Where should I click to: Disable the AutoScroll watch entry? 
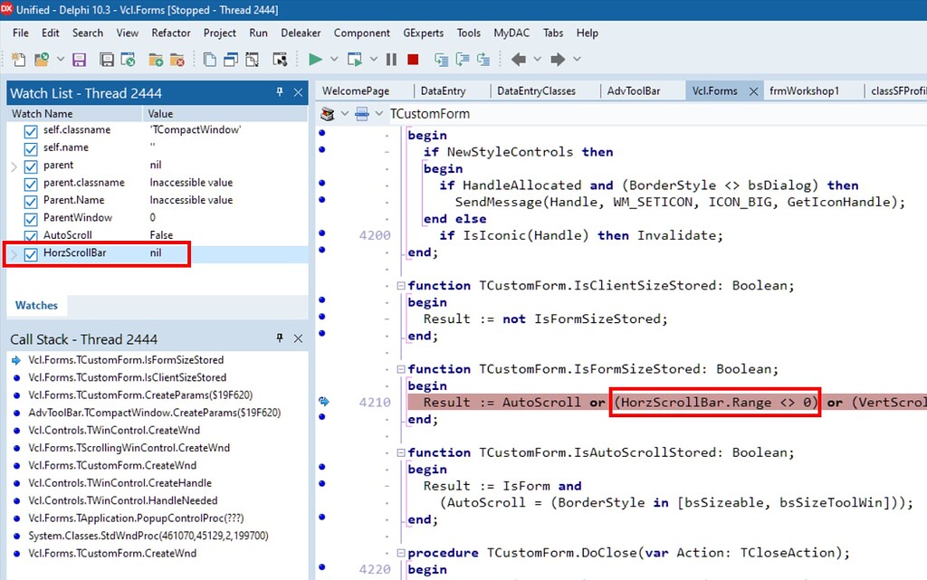[31, 235]
